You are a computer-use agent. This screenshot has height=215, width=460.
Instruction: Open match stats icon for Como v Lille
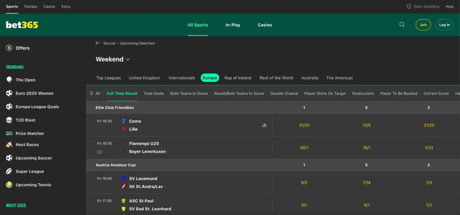point(264,125)
